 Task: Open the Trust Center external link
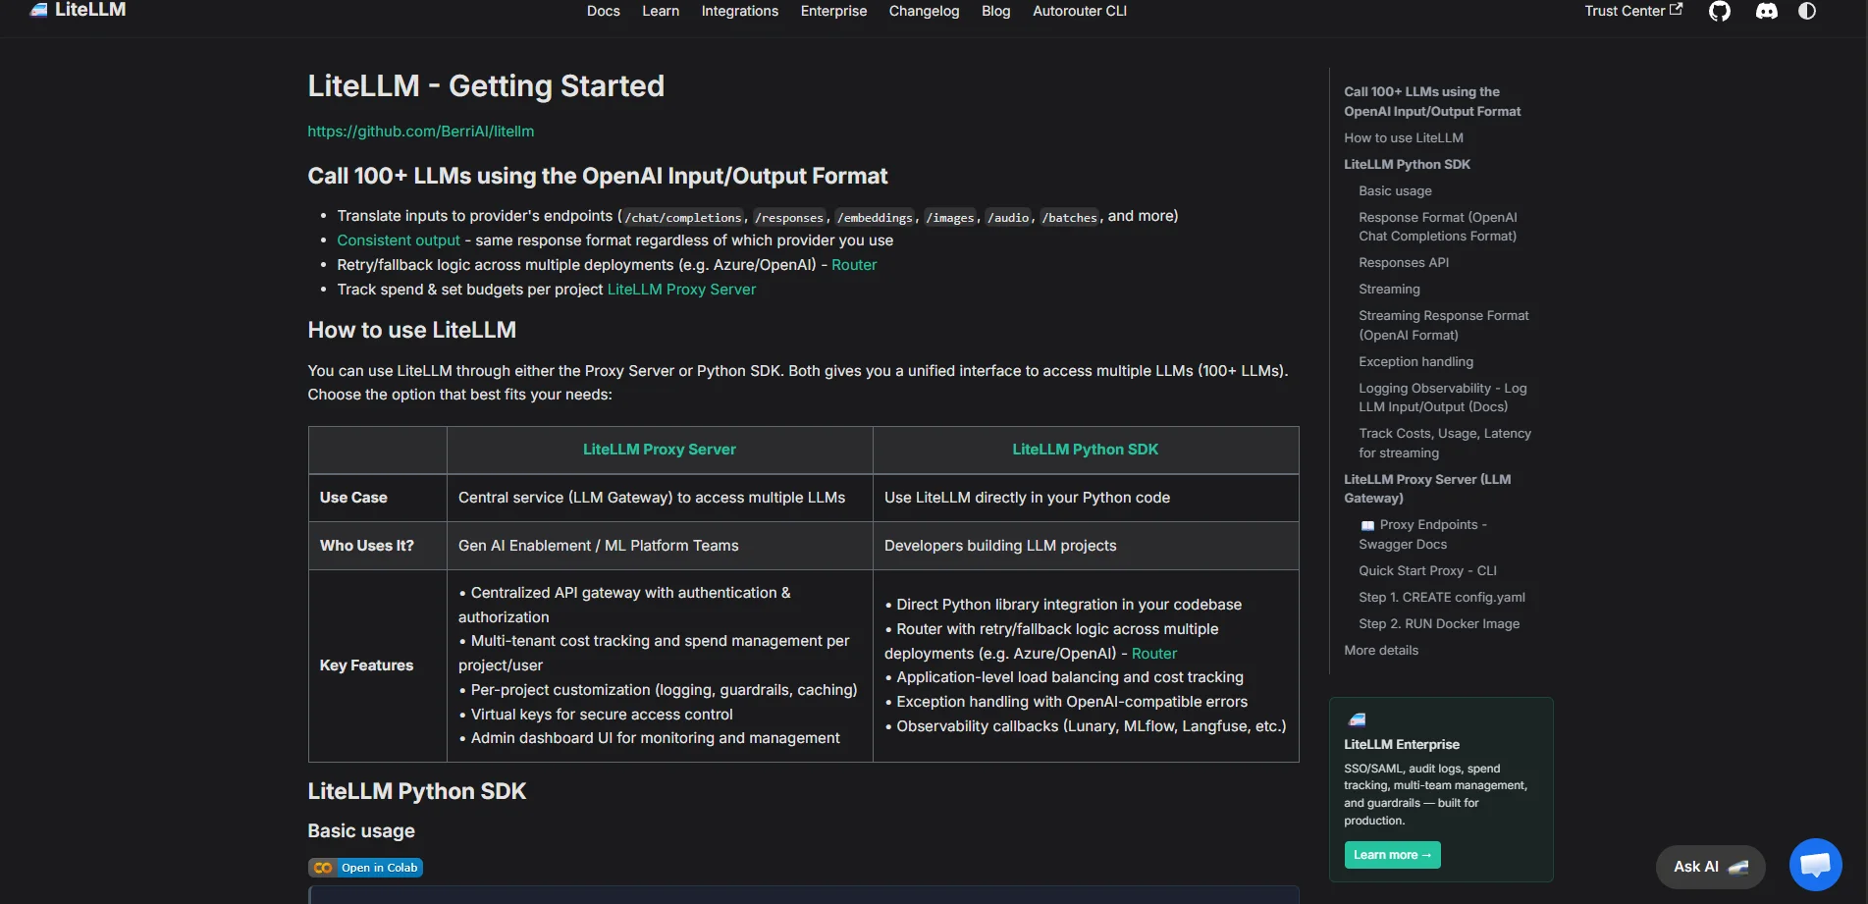1633,11
